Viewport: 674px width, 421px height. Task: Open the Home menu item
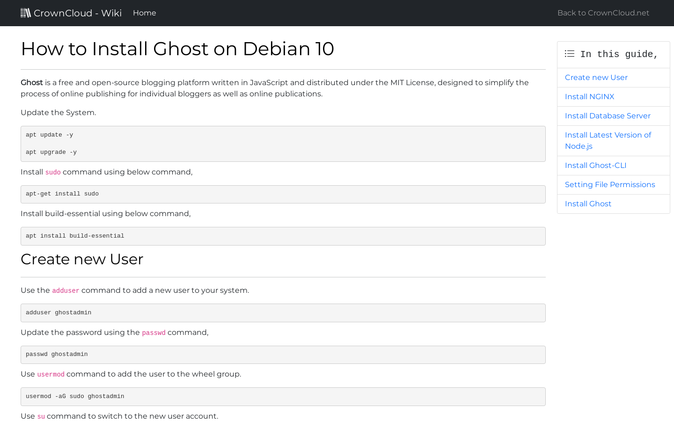pos(144,13)
